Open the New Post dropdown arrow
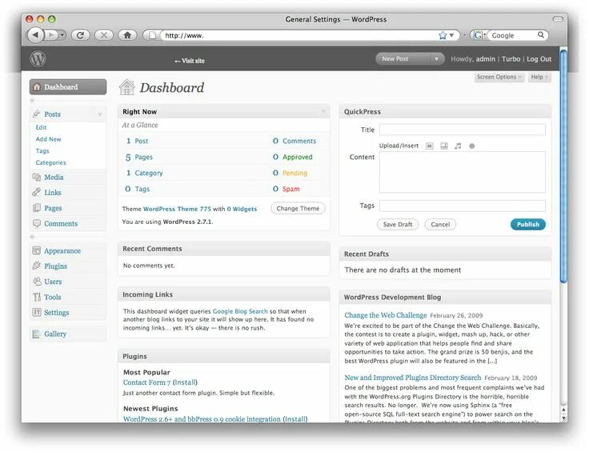This screenshot has width=589, height=452. tap(436, 59)
